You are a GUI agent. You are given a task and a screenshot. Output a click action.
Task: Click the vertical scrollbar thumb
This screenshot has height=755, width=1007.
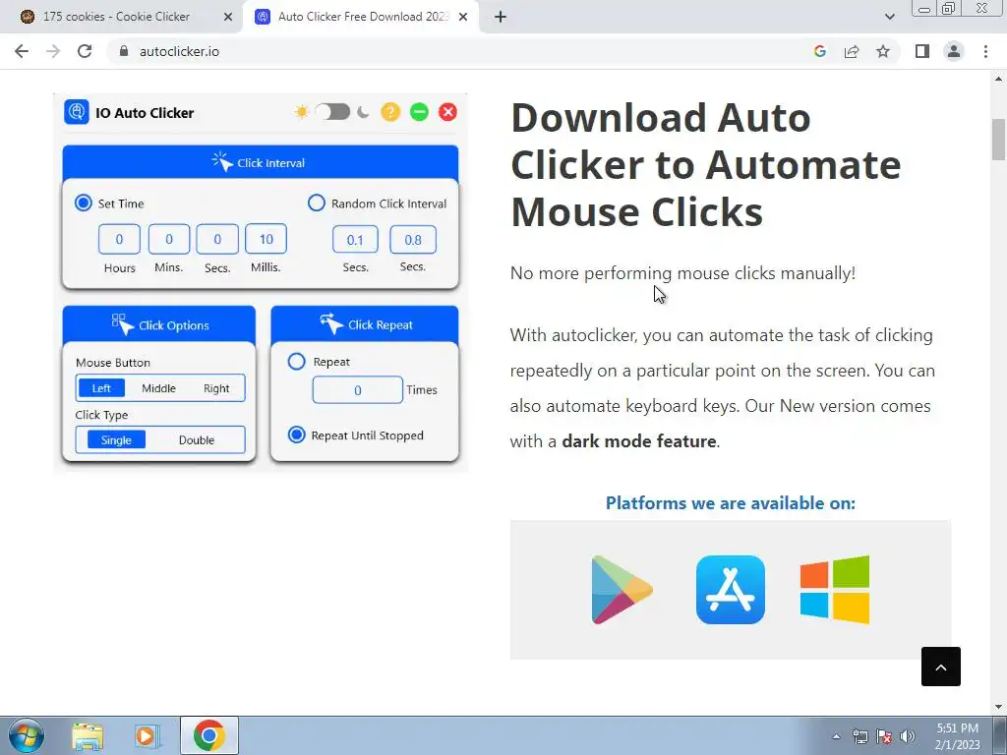tap(999, 140)
